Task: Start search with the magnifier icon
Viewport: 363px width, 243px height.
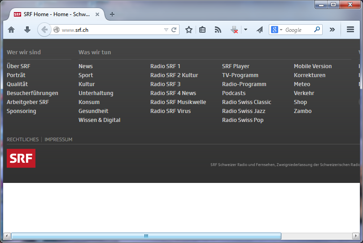Action: (317, 29)
